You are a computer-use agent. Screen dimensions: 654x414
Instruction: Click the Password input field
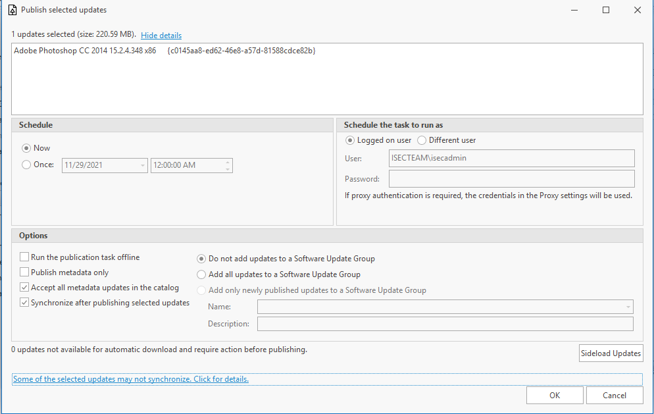(x=511, y=178)
